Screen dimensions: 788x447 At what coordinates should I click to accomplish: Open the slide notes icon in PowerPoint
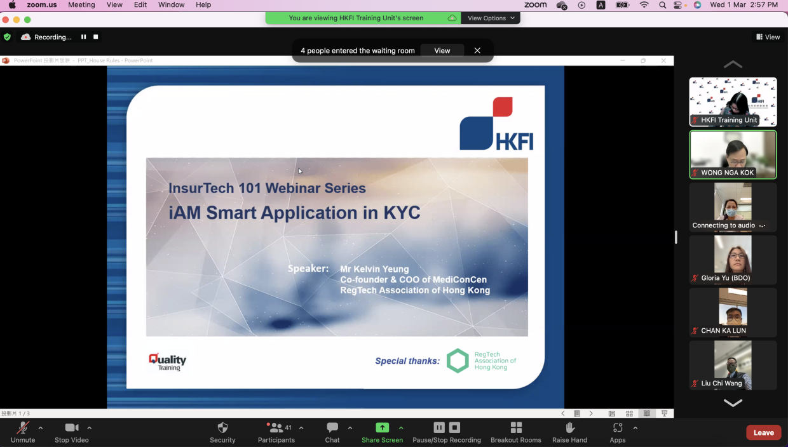click(577, 413)
